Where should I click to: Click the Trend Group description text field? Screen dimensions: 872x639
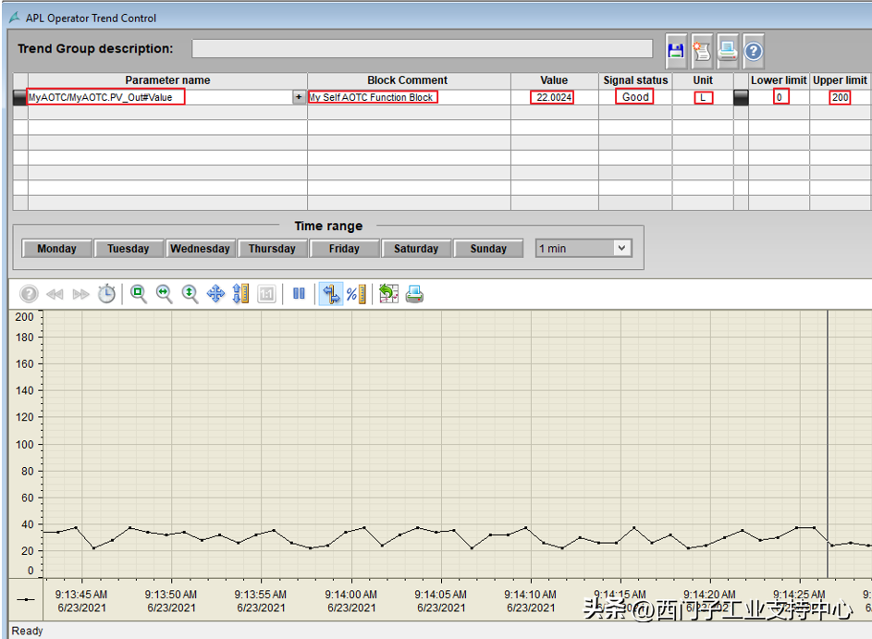tap(422, 49)
